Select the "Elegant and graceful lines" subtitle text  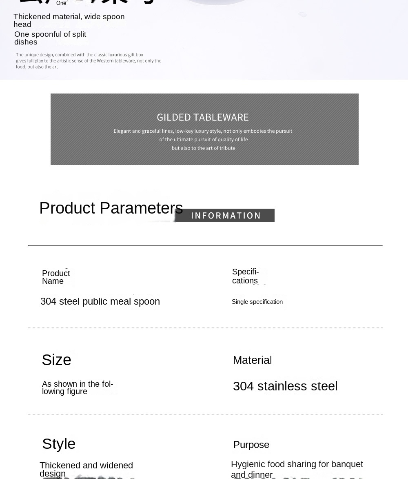[203, 131]
